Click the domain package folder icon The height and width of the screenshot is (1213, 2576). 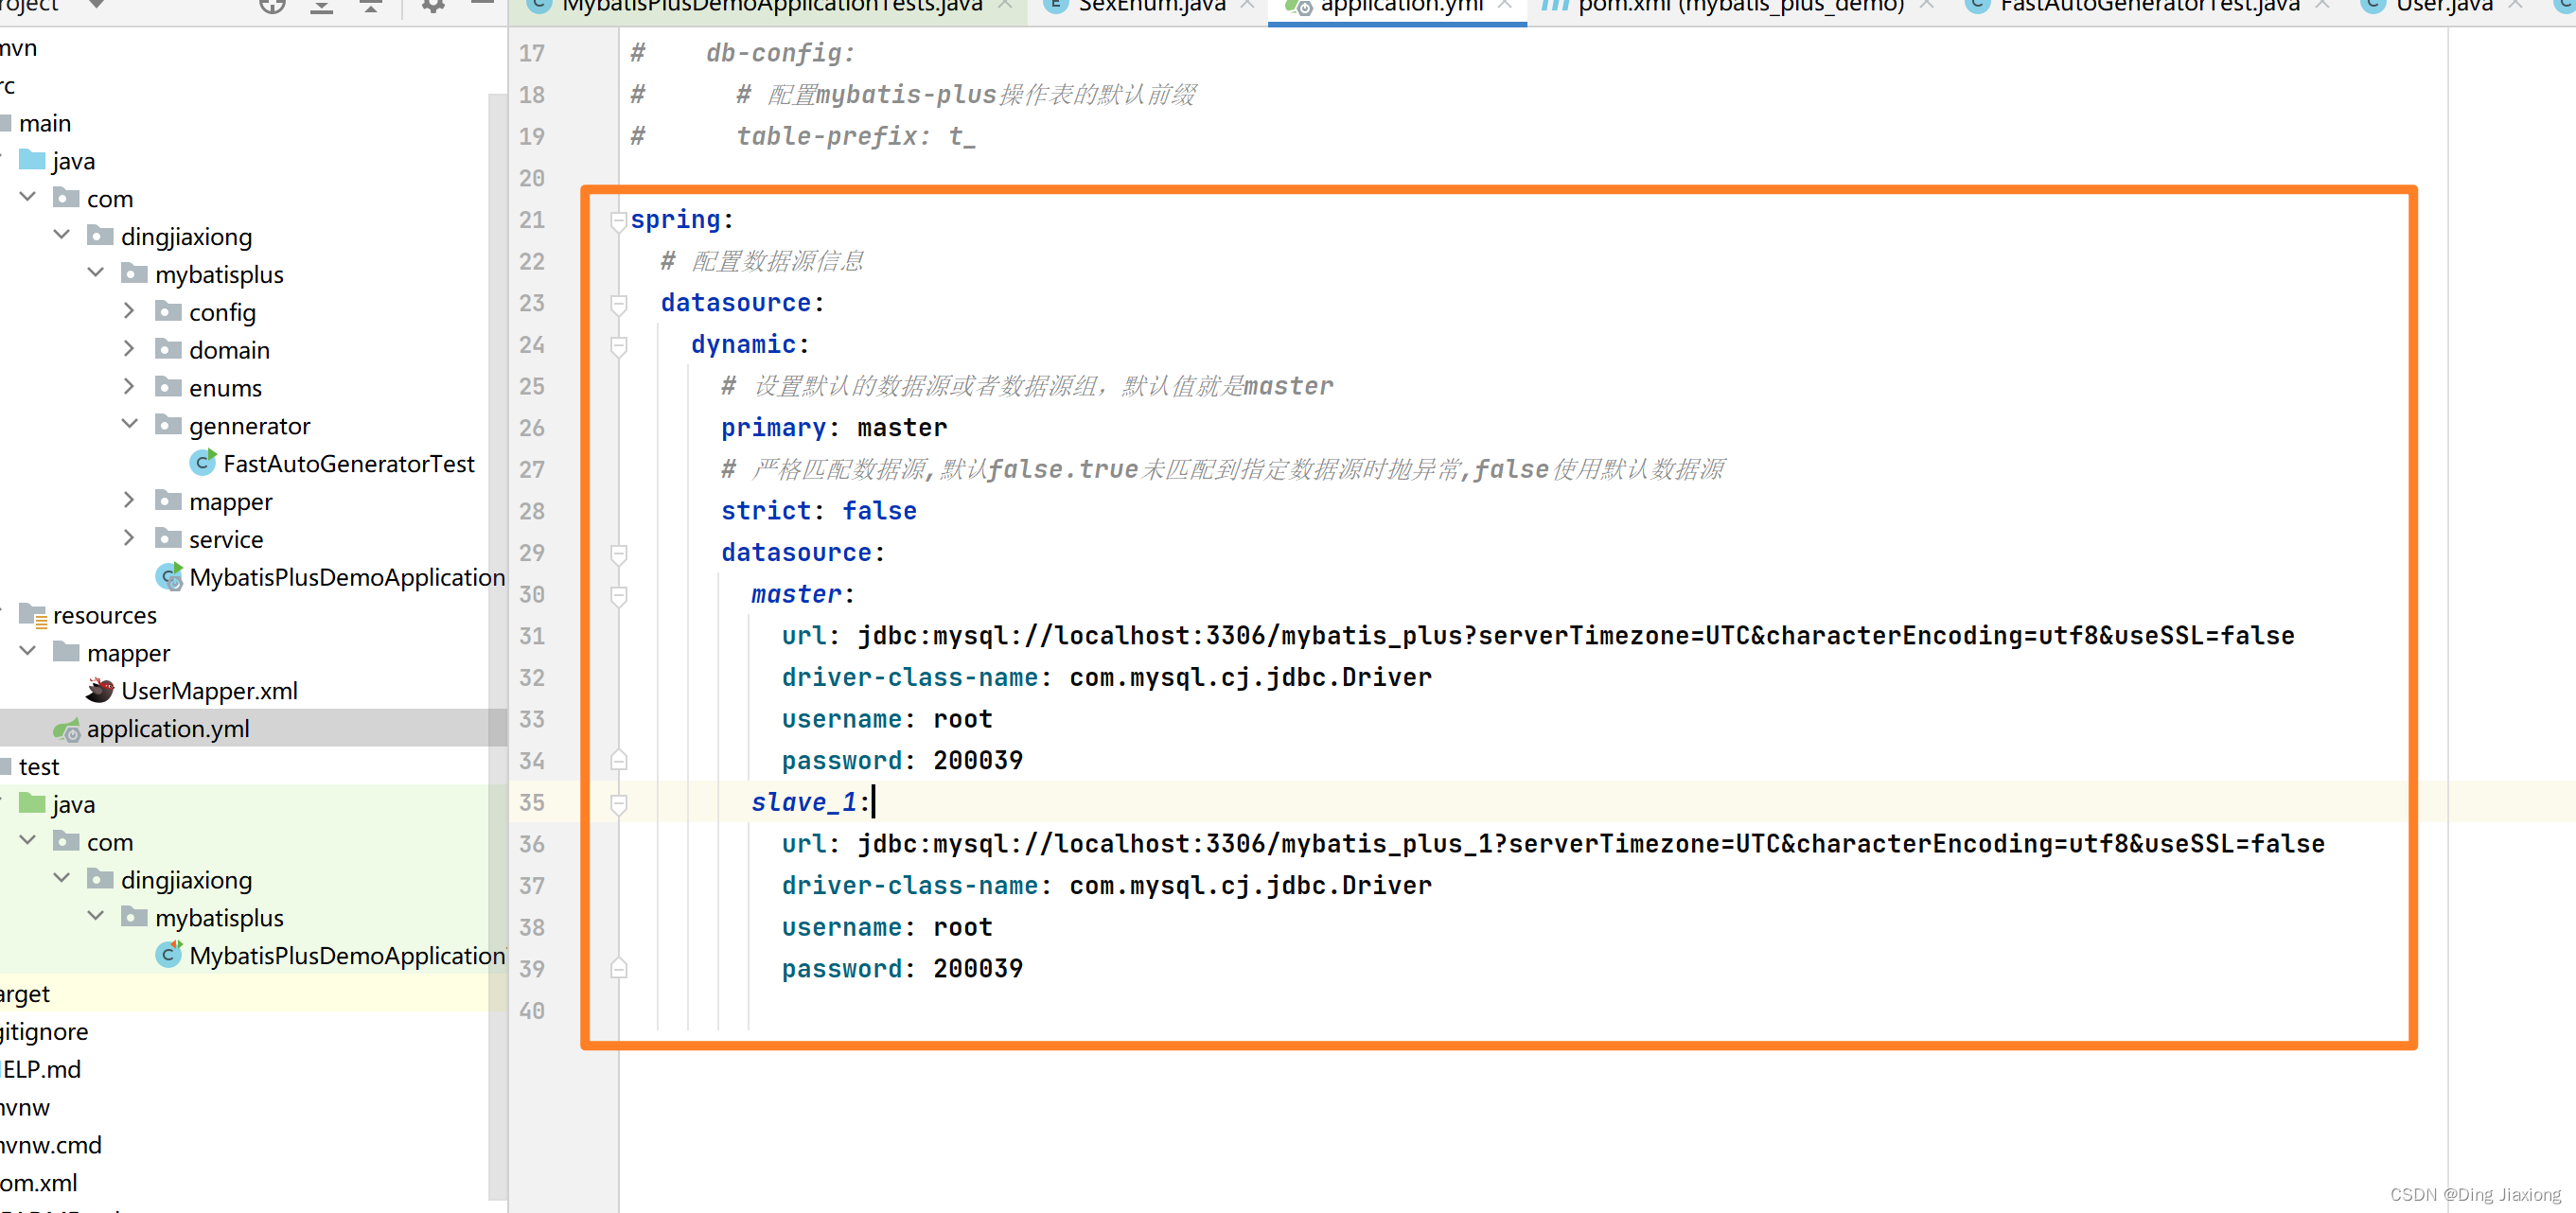coord(168,349)
